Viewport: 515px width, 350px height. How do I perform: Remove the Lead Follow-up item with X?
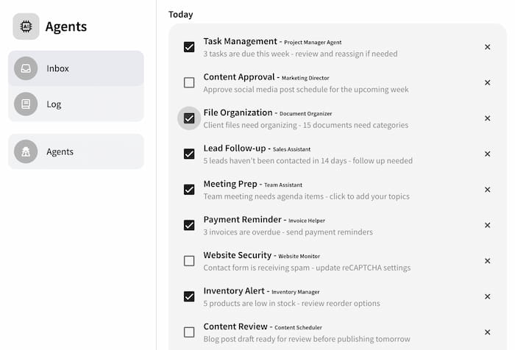coord(487,154)
